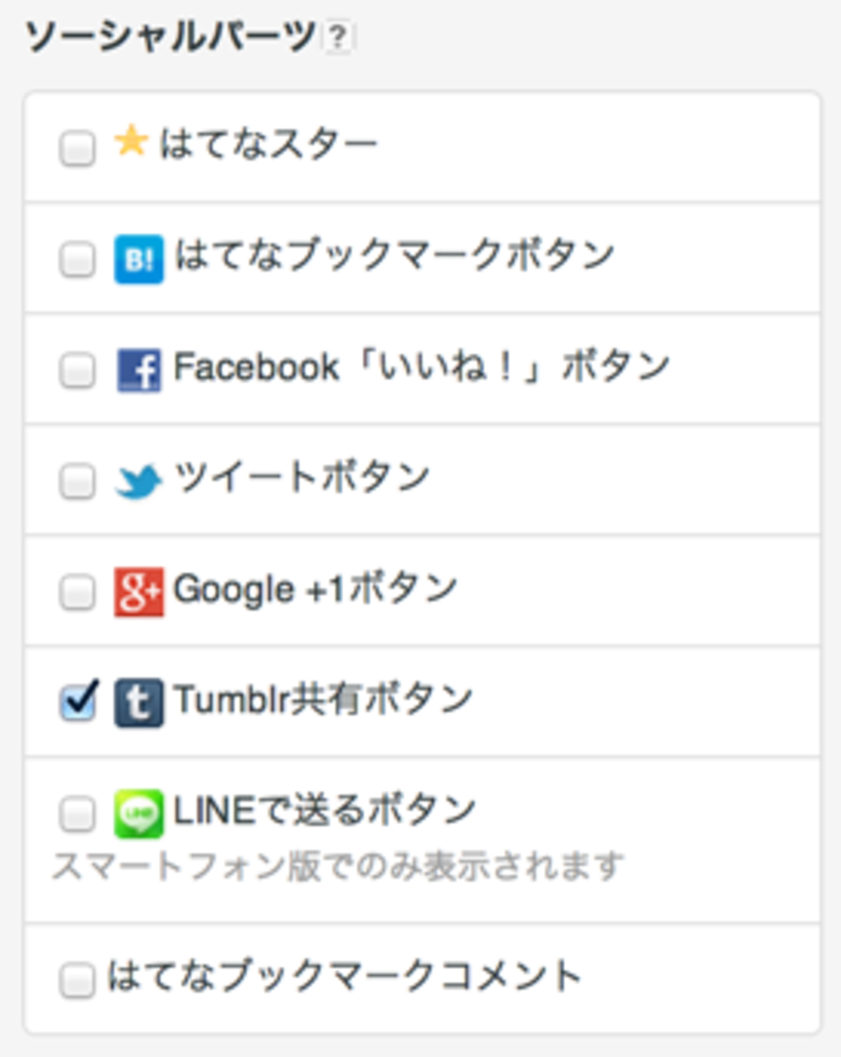841x1057 pixels.
Task: Click the Facebook logo icon
Action: [x=138, y=370]
